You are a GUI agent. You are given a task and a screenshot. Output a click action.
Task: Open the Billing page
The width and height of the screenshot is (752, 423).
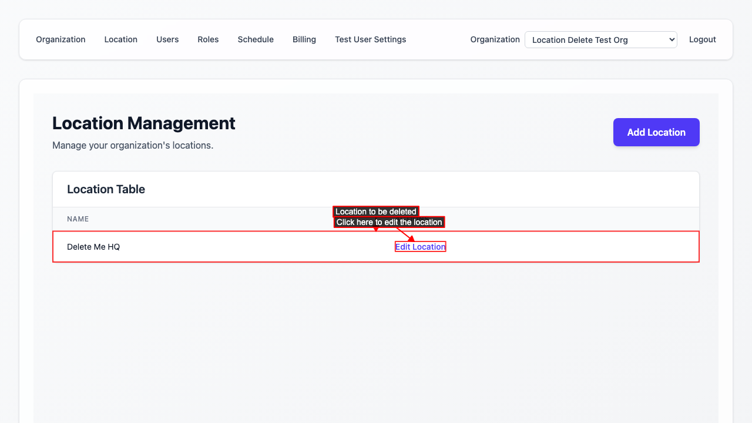304,39
